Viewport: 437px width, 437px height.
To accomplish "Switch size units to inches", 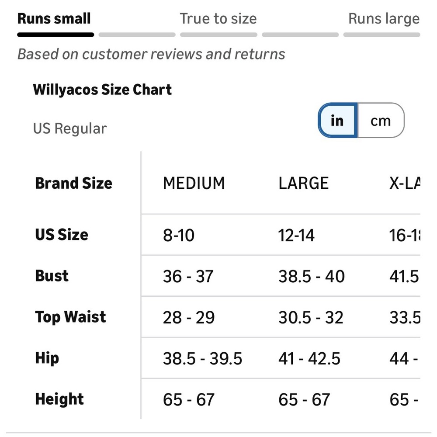I will 338,121.
